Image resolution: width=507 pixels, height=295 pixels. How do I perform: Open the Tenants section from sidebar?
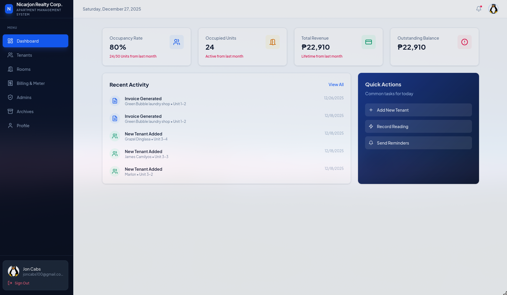coord(24,55)
